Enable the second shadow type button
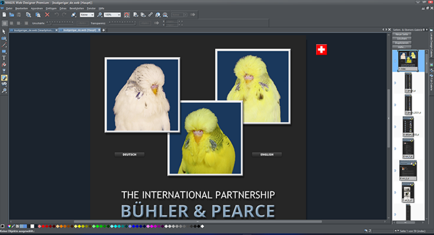 pyautogui.click(x=12, y=23)
